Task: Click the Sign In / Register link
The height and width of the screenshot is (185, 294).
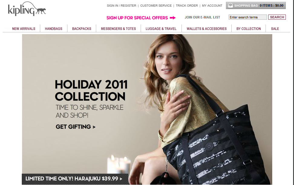Action: pyautogui.click(x=122, y=6)
